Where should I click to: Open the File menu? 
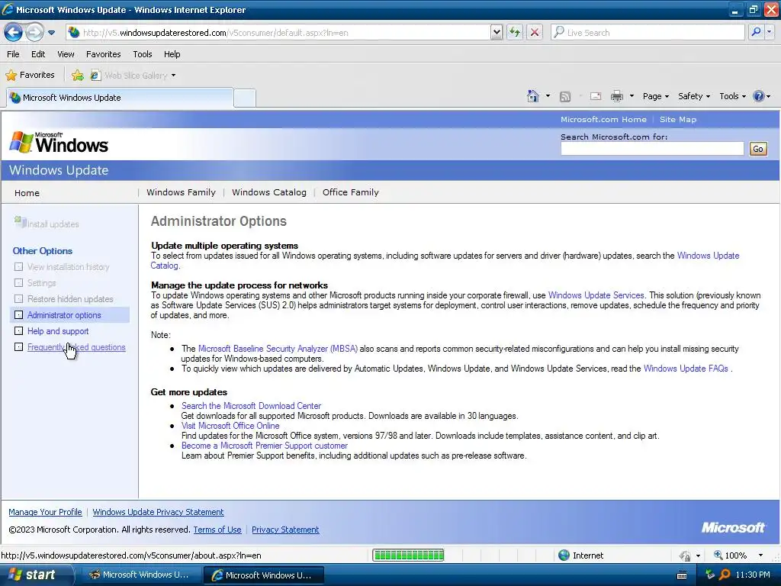tap(13, 54)
